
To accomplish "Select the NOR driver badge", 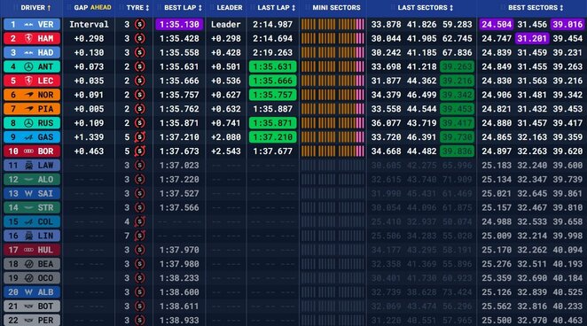I will point(32,95).
